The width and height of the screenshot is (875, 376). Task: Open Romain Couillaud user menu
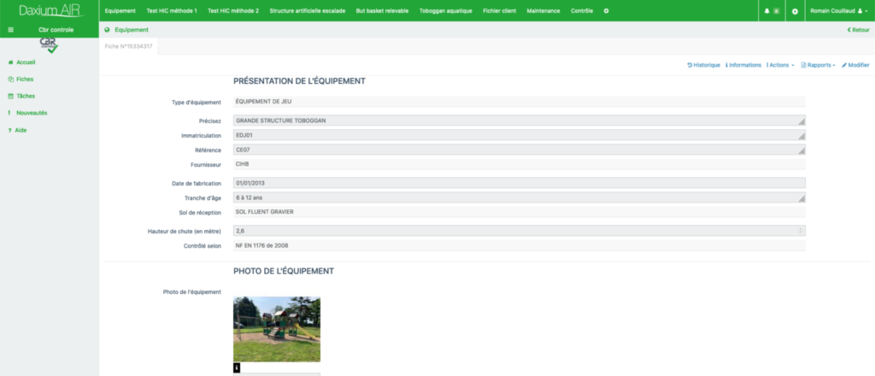click(x=839, y=11)
